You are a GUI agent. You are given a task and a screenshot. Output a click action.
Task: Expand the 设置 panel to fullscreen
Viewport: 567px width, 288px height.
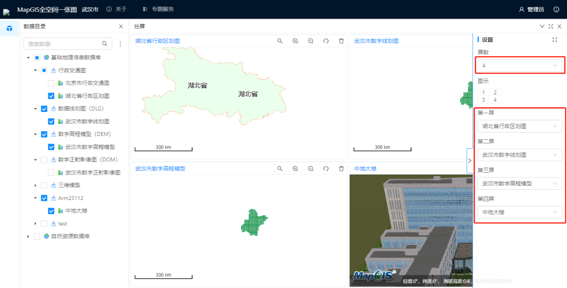(x=555, y=40)
